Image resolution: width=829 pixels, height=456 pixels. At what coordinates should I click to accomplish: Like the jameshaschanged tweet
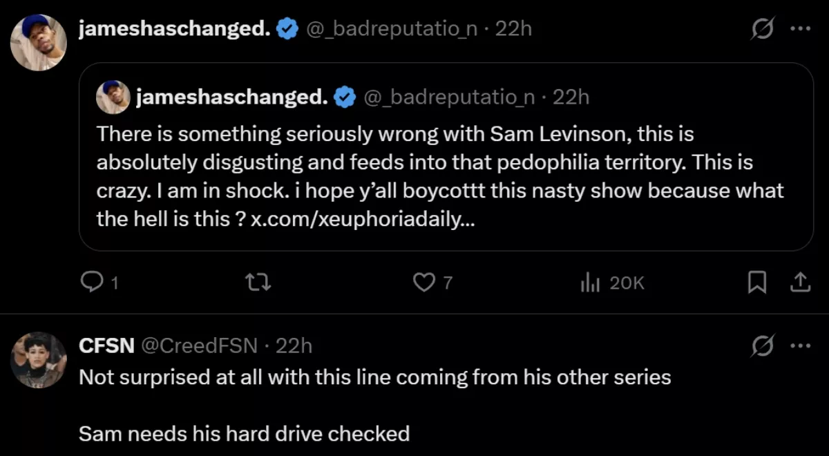point(426,283)
